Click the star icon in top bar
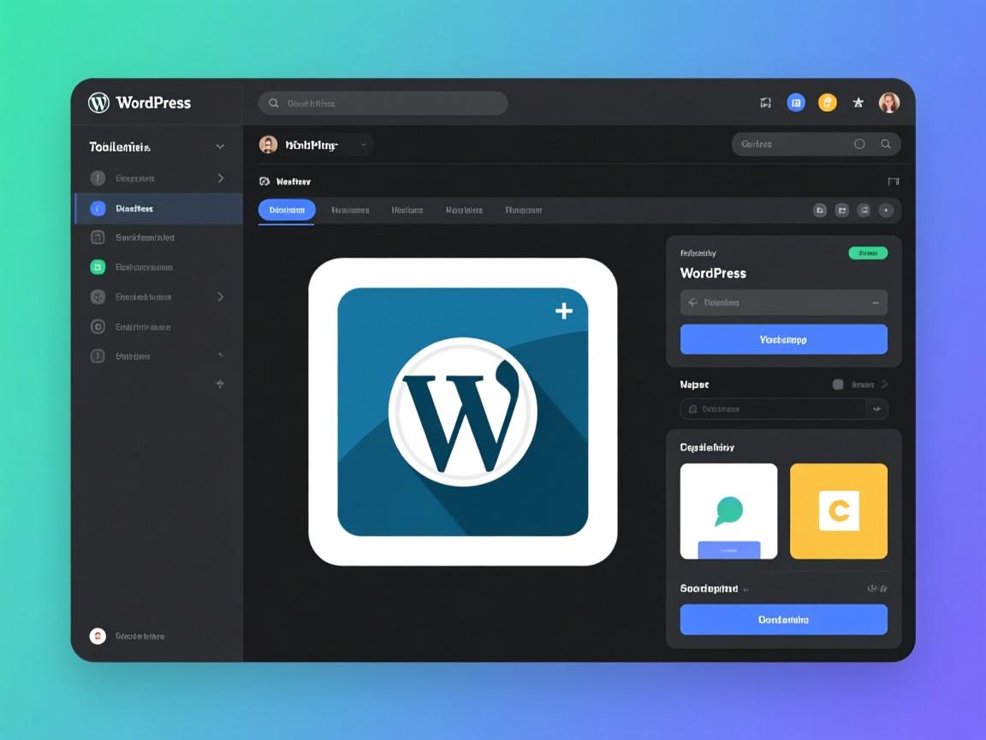986x740 pixels. [858, 103]
